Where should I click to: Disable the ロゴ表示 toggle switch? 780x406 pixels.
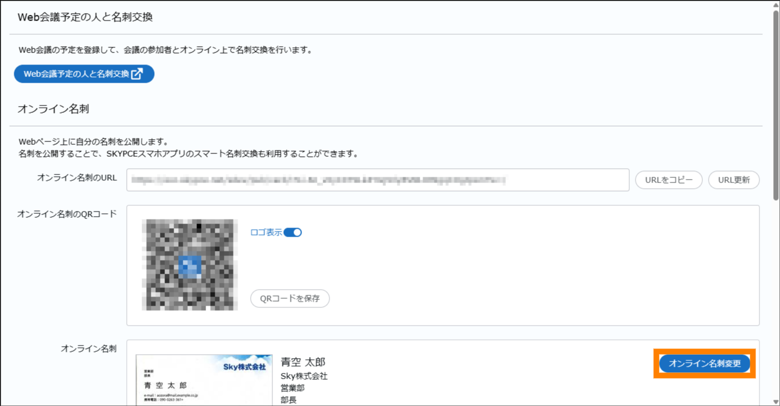(293, 233)
